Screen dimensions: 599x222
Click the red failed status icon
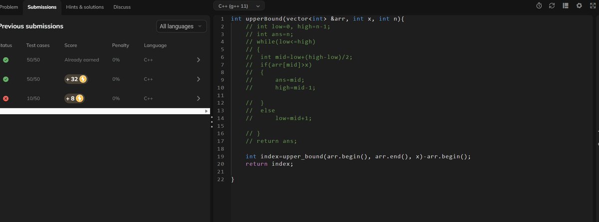tap(5, 98)
